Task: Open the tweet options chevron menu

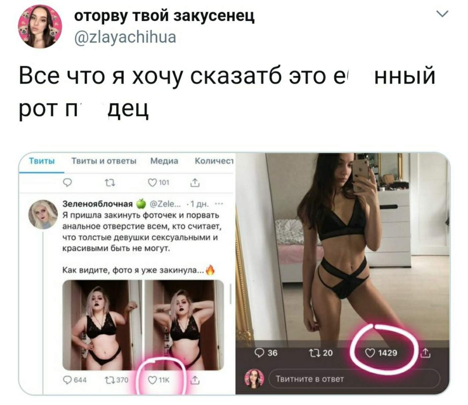Action: click(442, 14)
